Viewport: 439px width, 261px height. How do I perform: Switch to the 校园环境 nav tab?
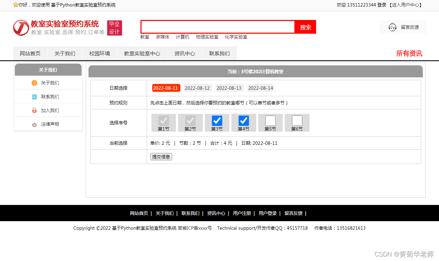pyautogui.click(x=100, y=53)
